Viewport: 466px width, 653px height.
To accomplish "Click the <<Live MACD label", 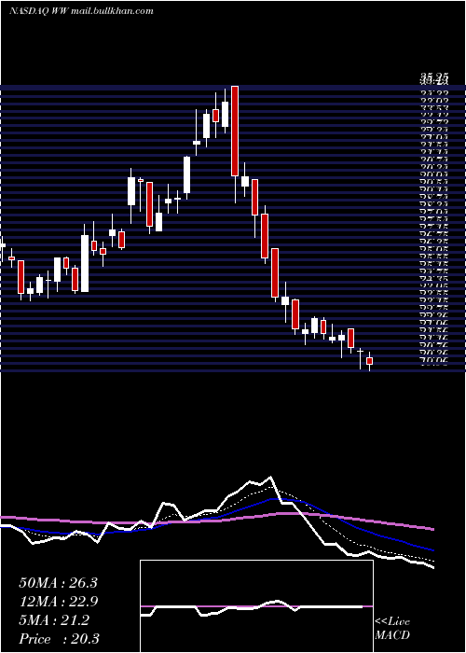I will tap(392, 628).
